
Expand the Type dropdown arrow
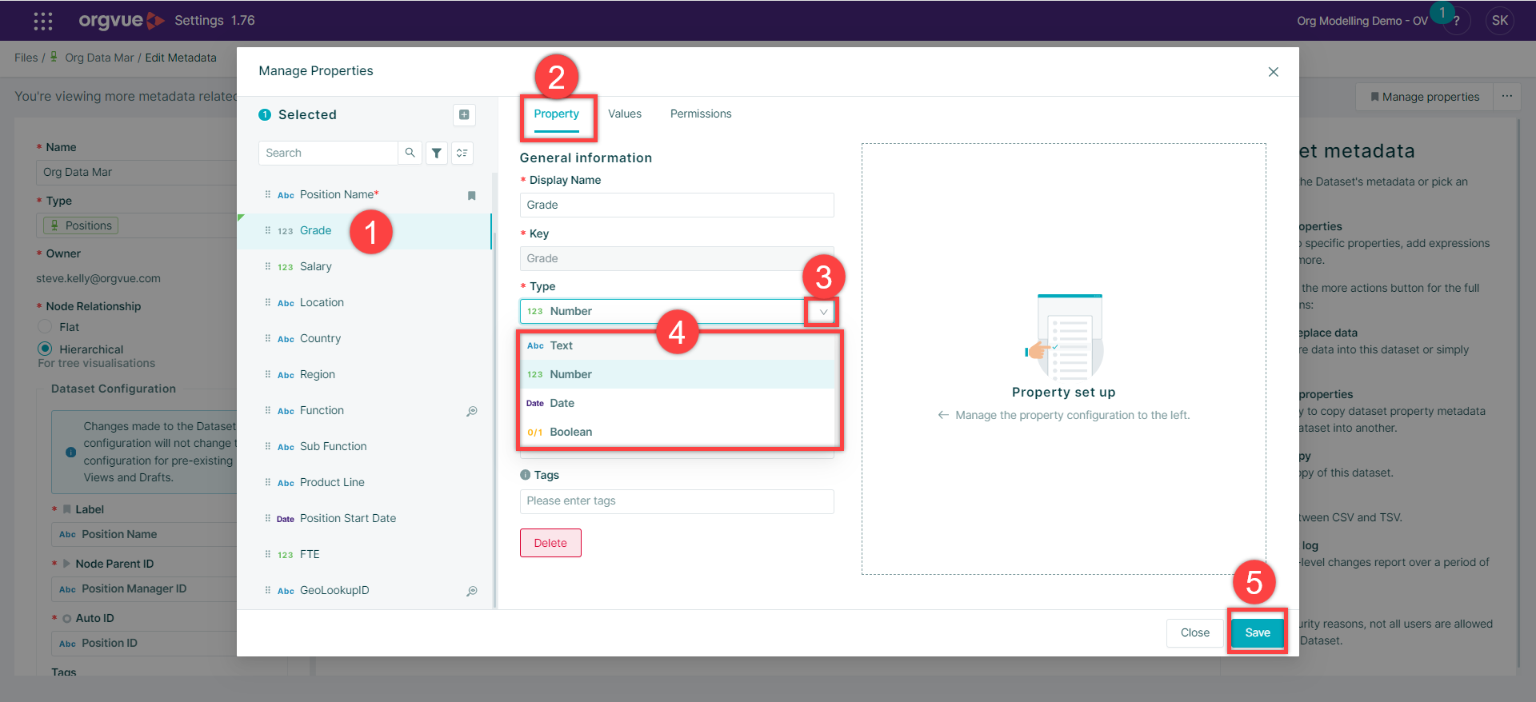[822, 312]
